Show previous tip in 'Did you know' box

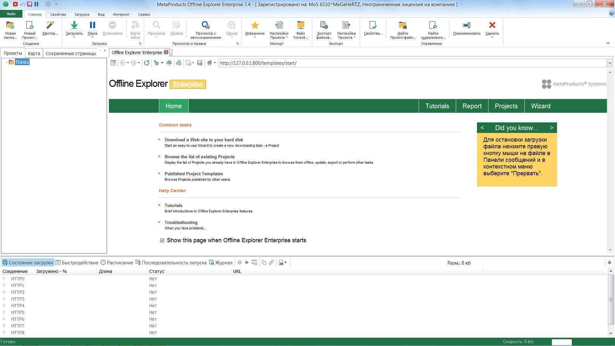pos(482,128)
